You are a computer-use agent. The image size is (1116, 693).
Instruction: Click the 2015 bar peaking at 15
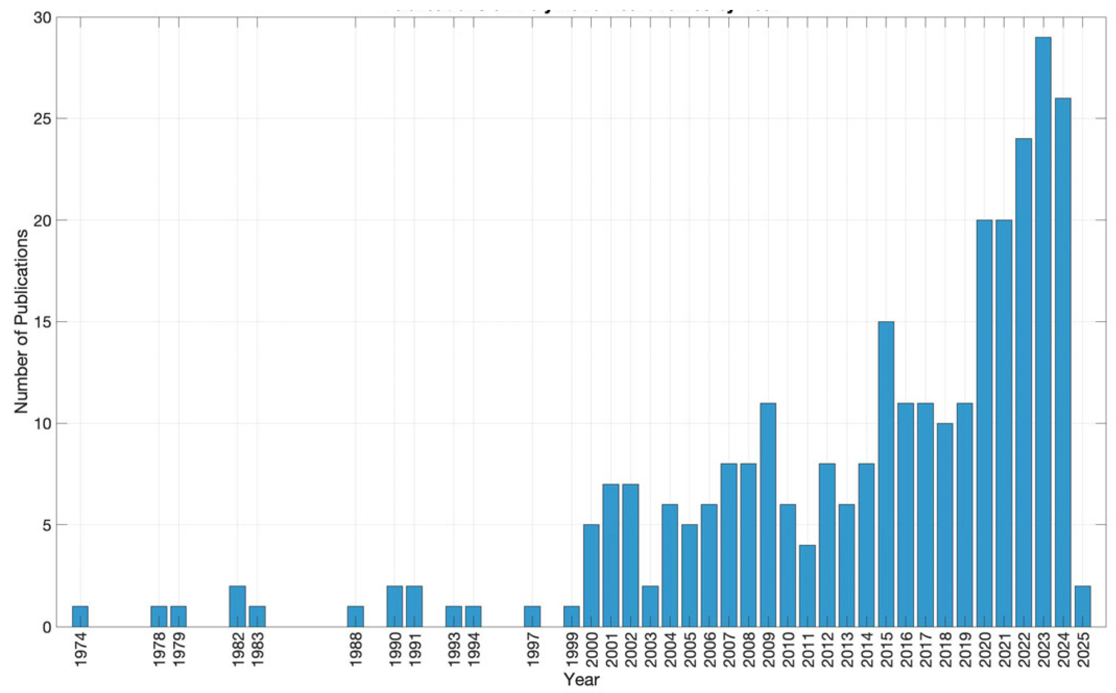pyautogui.click(x=886, y=474)
